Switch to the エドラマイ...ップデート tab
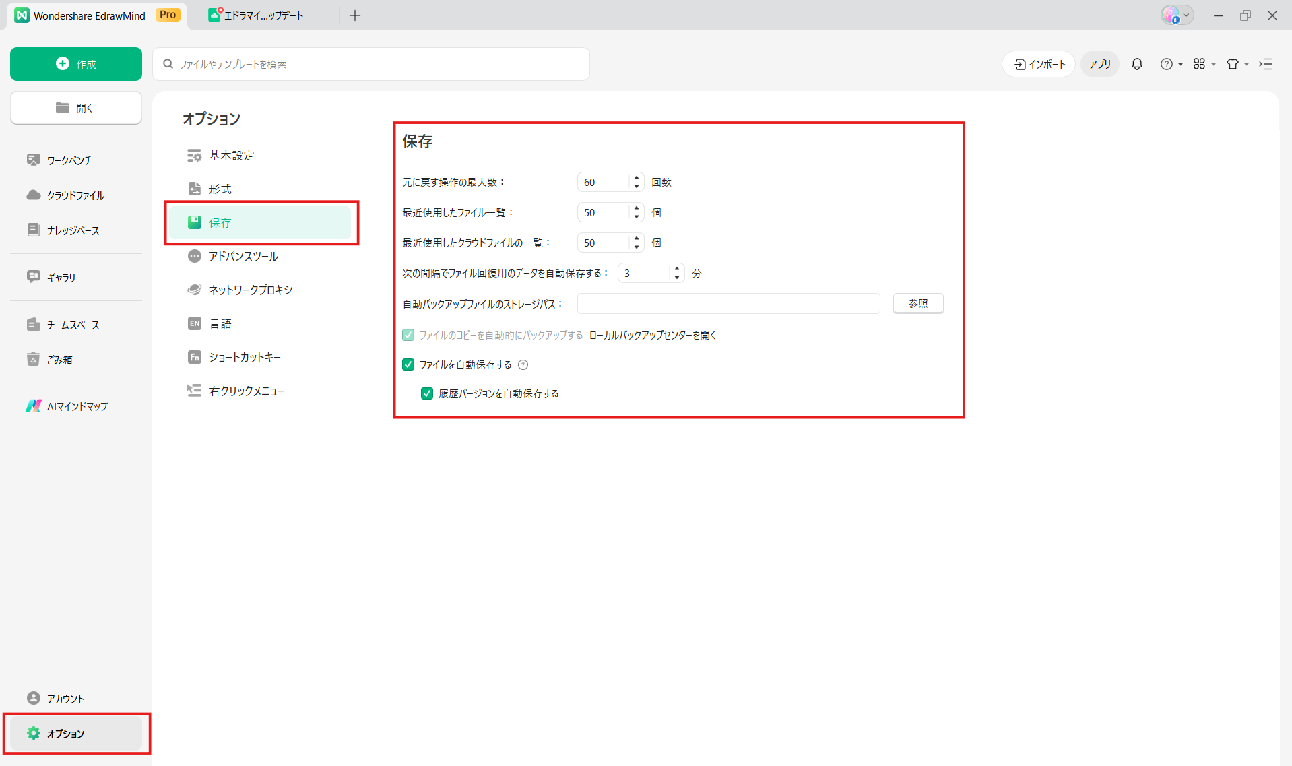The width and height of the screenshot is (1292, 766). [257, 15]
